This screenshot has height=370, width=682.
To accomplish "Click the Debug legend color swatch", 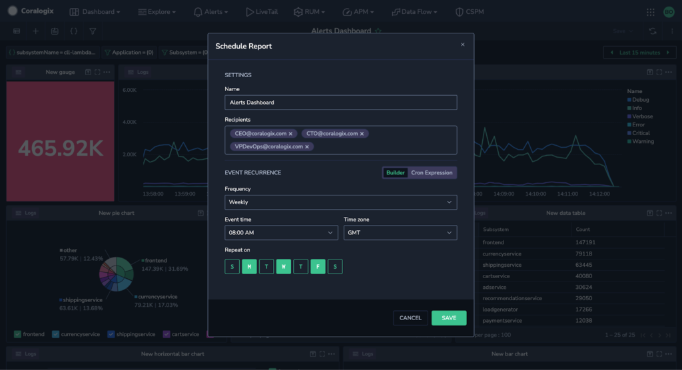I will tap(629, 100).
